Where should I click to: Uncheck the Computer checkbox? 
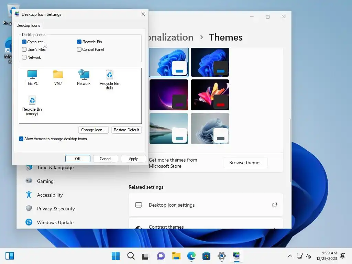click(x=24, y=42)
